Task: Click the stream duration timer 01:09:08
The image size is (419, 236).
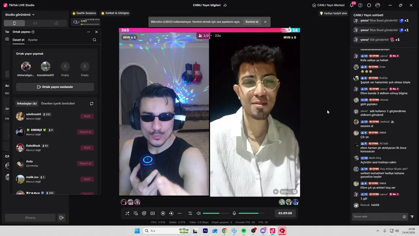Action: 285,213
